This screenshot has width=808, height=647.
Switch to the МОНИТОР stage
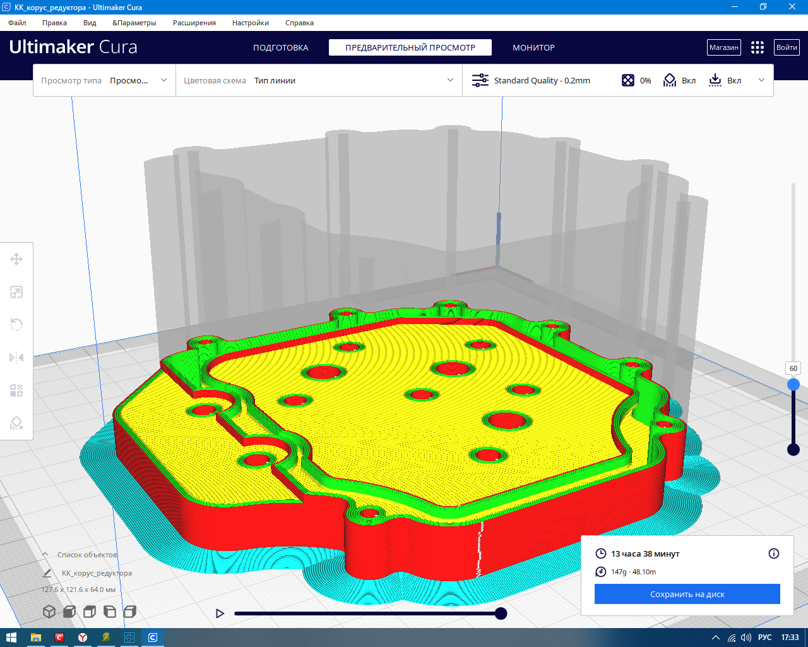point(534,47)
